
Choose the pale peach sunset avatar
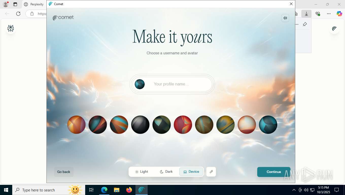click(247, 125)
